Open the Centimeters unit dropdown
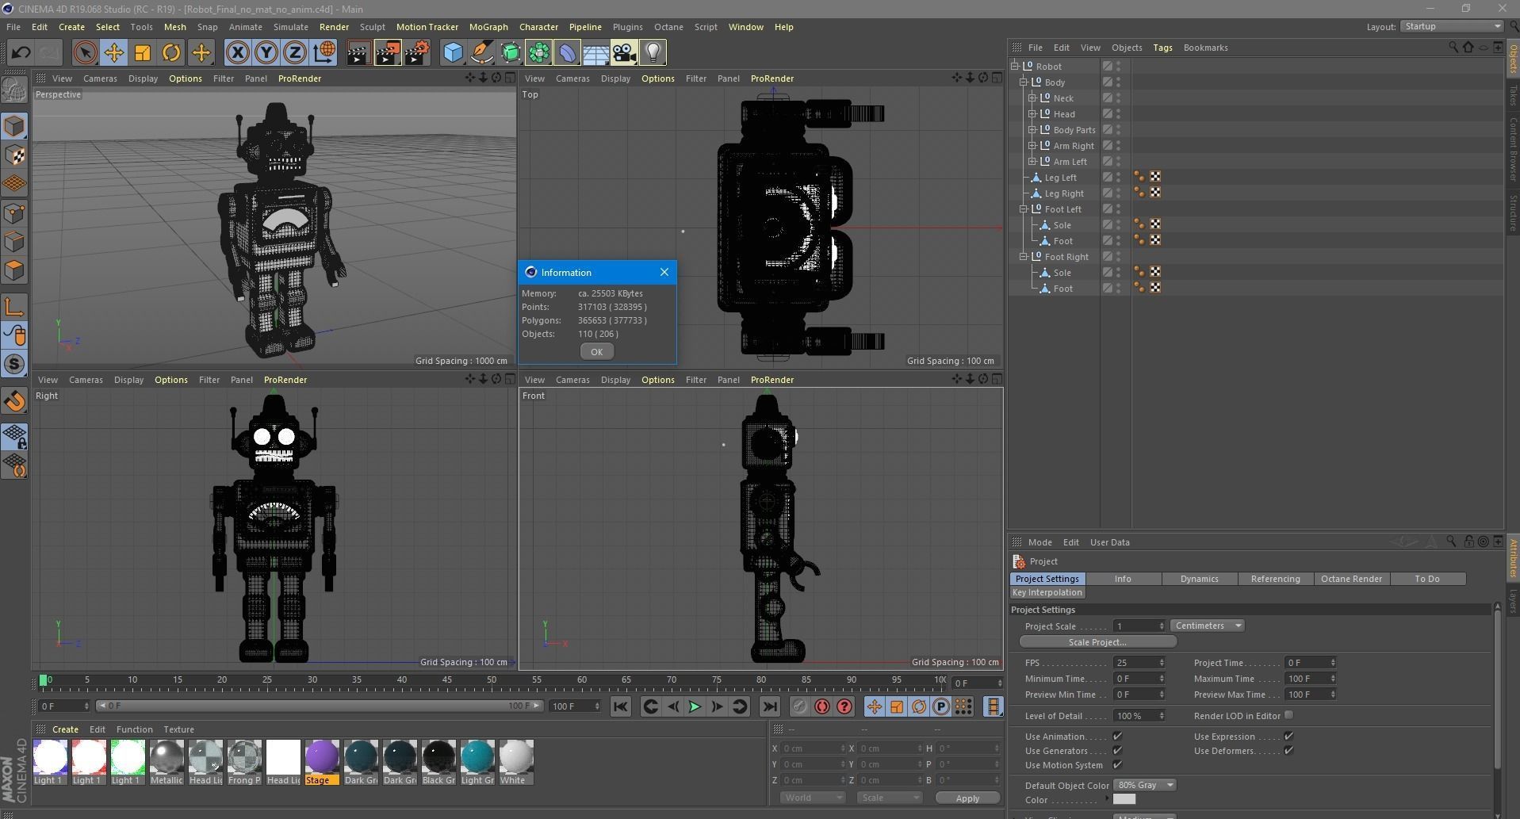This screenshot has height=819, width=1520. pyautogui.click(x=1206, y=626)
